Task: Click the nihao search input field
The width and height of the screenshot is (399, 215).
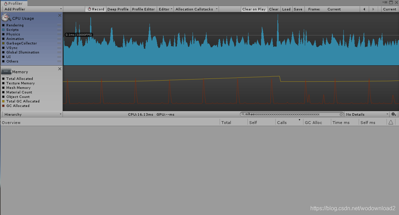Action: tap(292, 114)
